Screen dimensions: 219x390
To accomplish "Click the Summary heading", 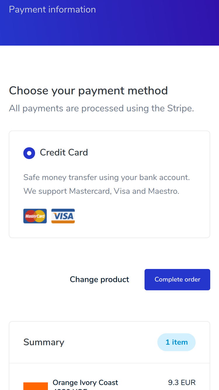I will coord(44,342).
